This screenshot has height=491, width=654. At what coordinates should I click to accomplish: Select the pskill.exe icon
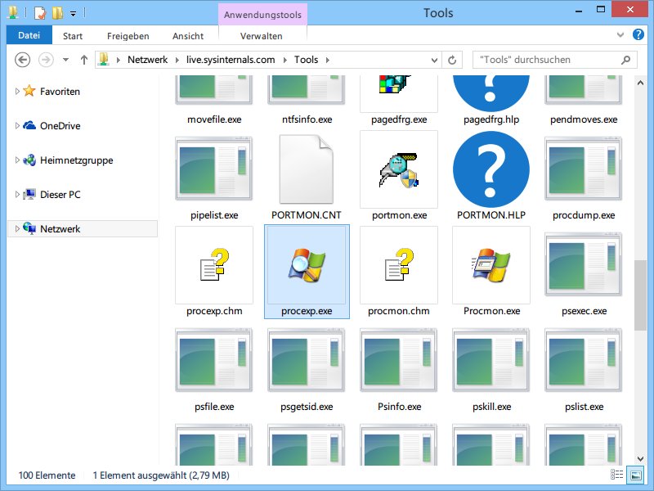pyautogui.click(x=491, y=360)
